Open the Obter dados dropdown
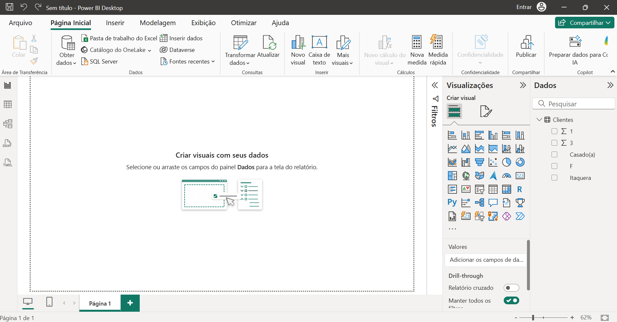The width and height of the screenshot is (617, 322). point(67,51)
